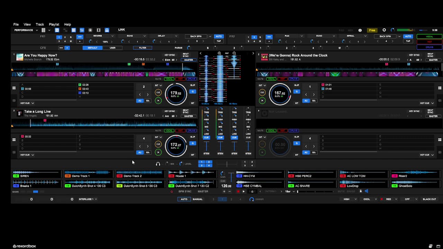Click the CFX FILTER button
The image size is (443, 249).
pyautogui.click(x=143, y=48)
